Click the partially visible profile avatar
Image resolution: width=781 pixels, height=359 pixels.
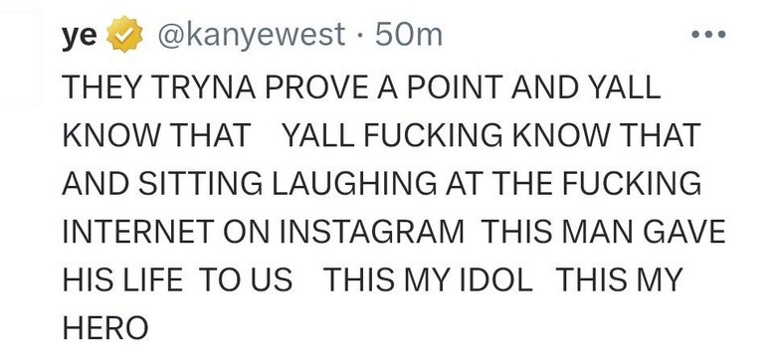click(20, 58)
